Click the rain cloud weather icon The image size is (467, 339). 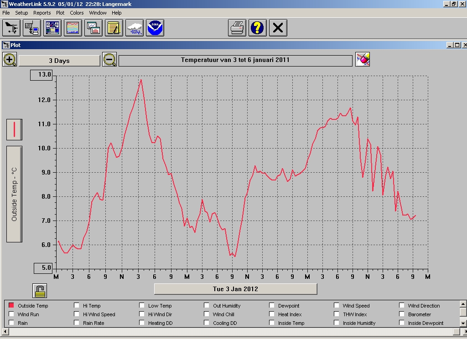(x=135, y=28)
